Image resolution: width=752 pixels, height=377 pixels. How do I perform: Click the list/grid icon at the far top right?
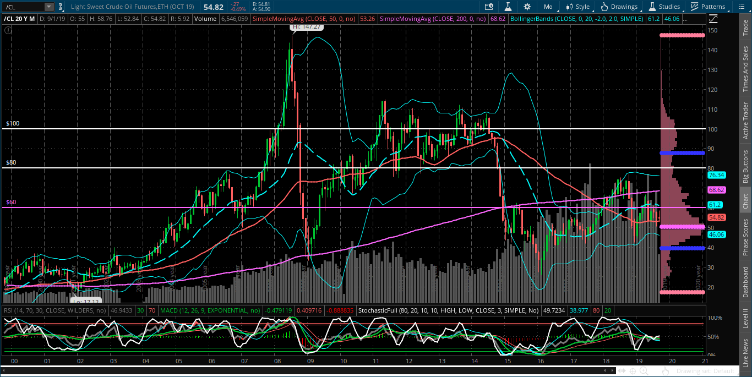(742, 7)
